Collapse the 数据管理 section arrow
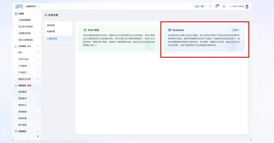 click(x=38, y=131)
